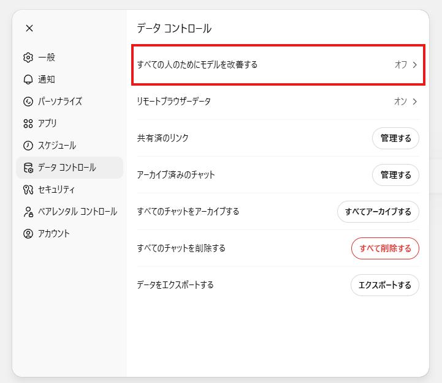This screenshot has width=442, height=383.
Task: Click the red すべて削除する button
Action: tap(385, 248)
